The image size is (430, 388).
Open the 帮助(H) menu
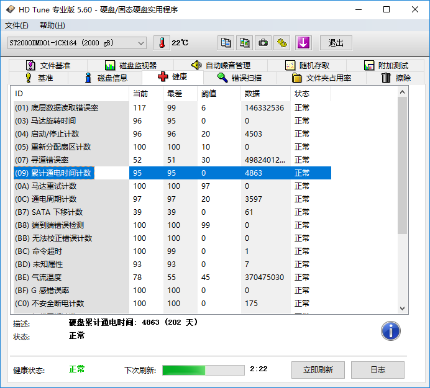52,25
